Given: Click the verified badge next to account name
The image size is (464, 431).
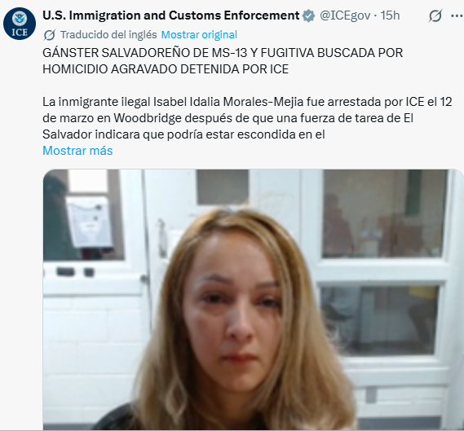Looking at the screenshot, I should pyautogui.click(x=308, y=16).
